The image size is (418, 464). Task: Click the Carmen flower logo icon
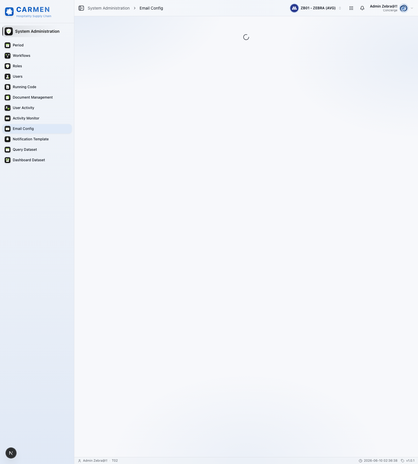[9, 12]
